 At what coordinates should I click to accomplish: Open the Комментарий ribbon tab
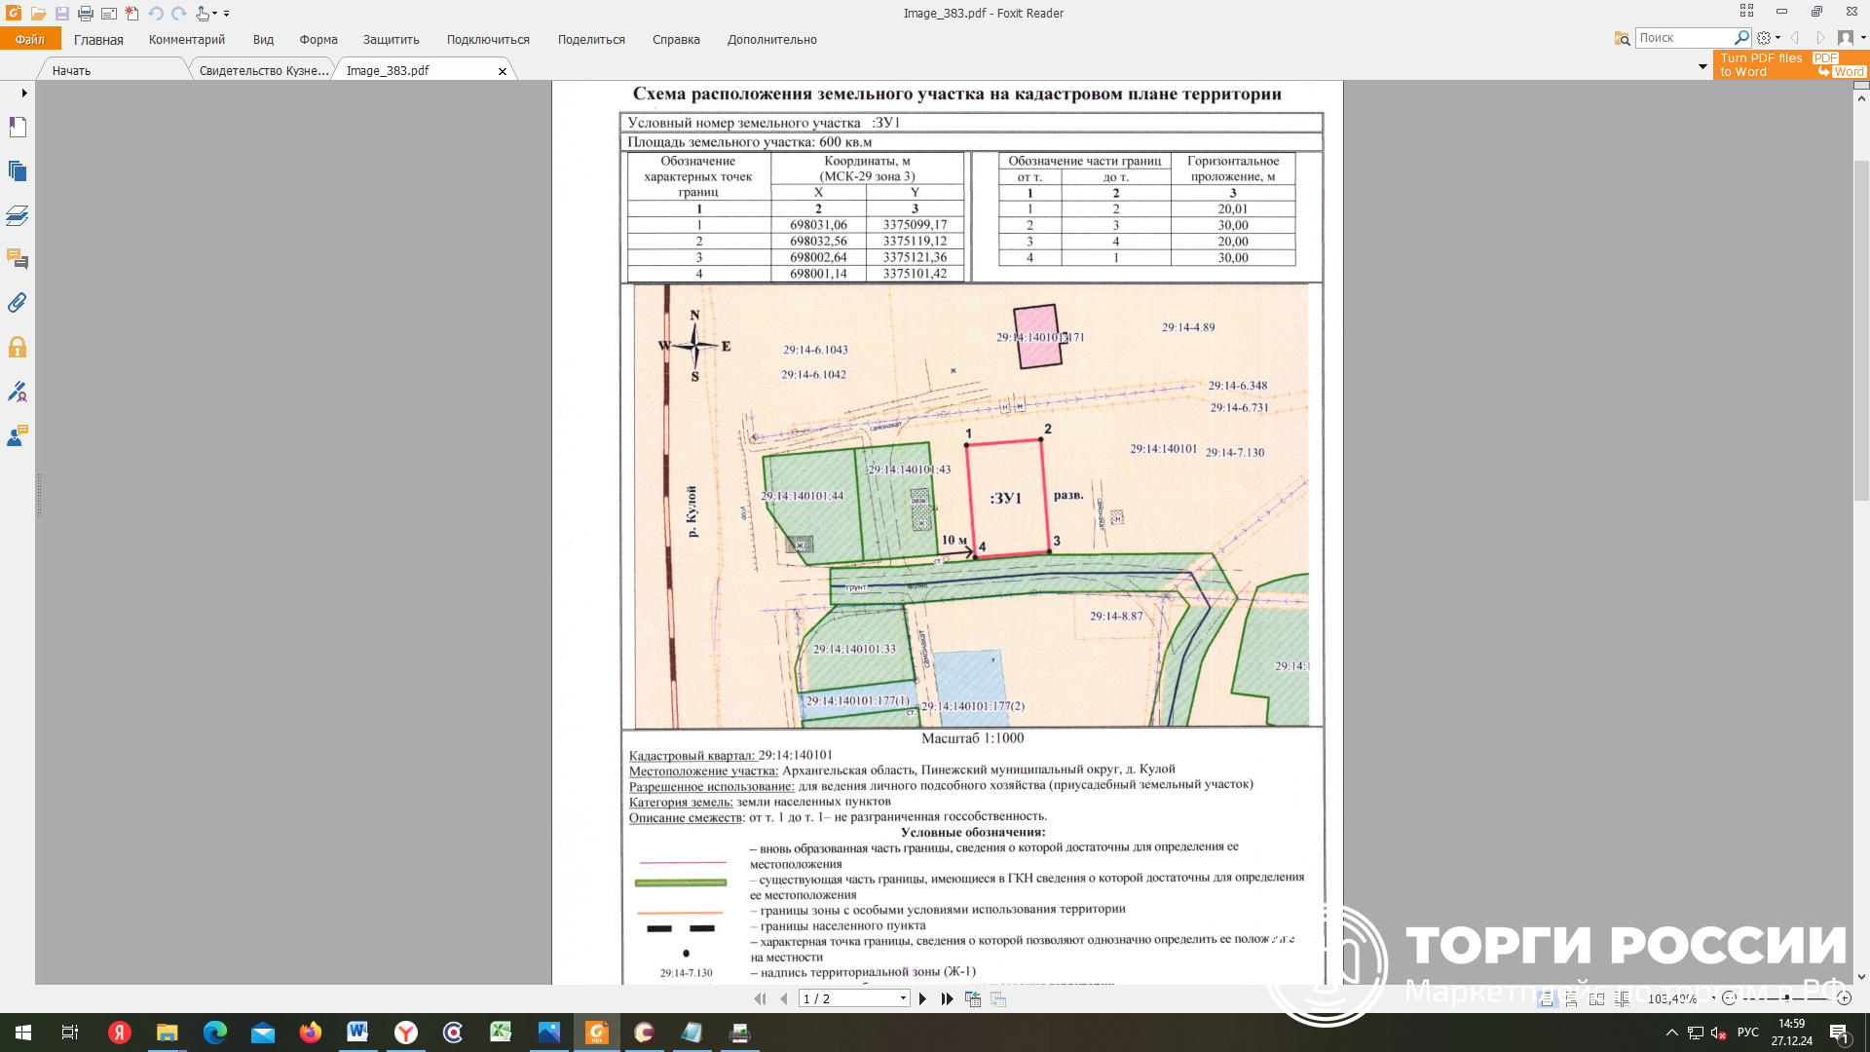click(x=186, y=40)
